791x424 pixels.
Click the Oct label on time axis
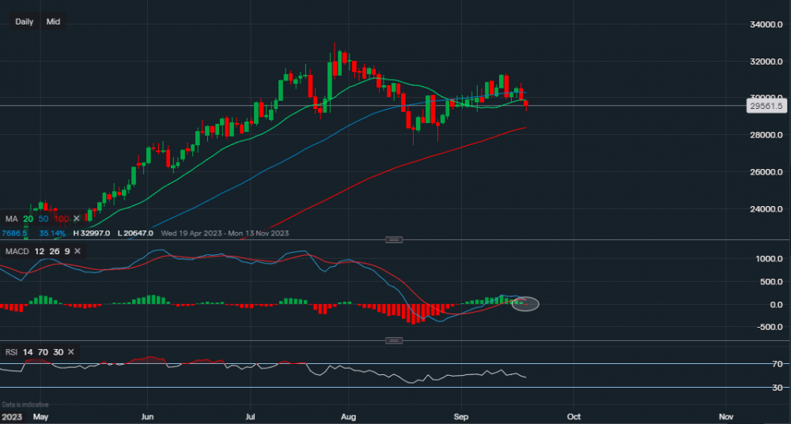574,415
